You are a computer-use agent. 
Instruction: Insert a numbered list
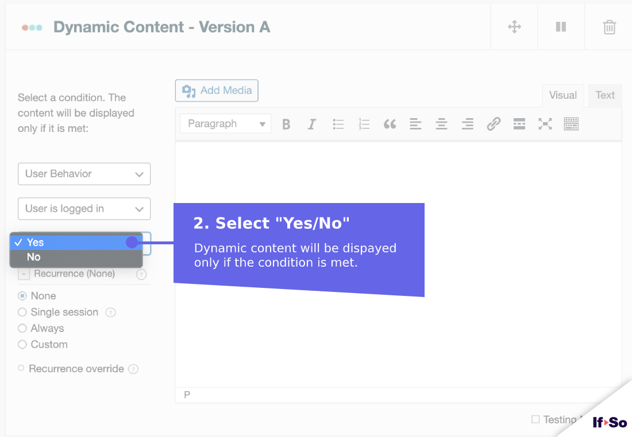point(364,123)
